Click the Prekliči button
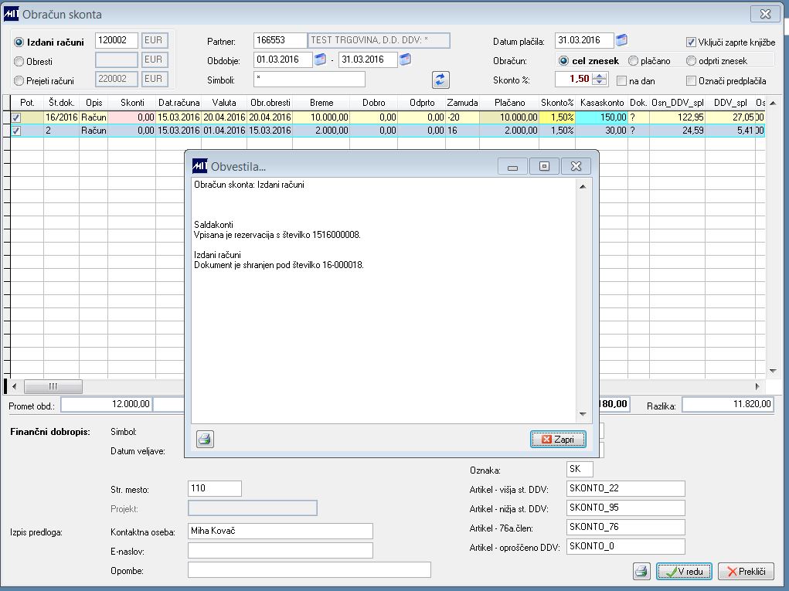The width and height of the screenshot is (789, 591). click(746, 572)
